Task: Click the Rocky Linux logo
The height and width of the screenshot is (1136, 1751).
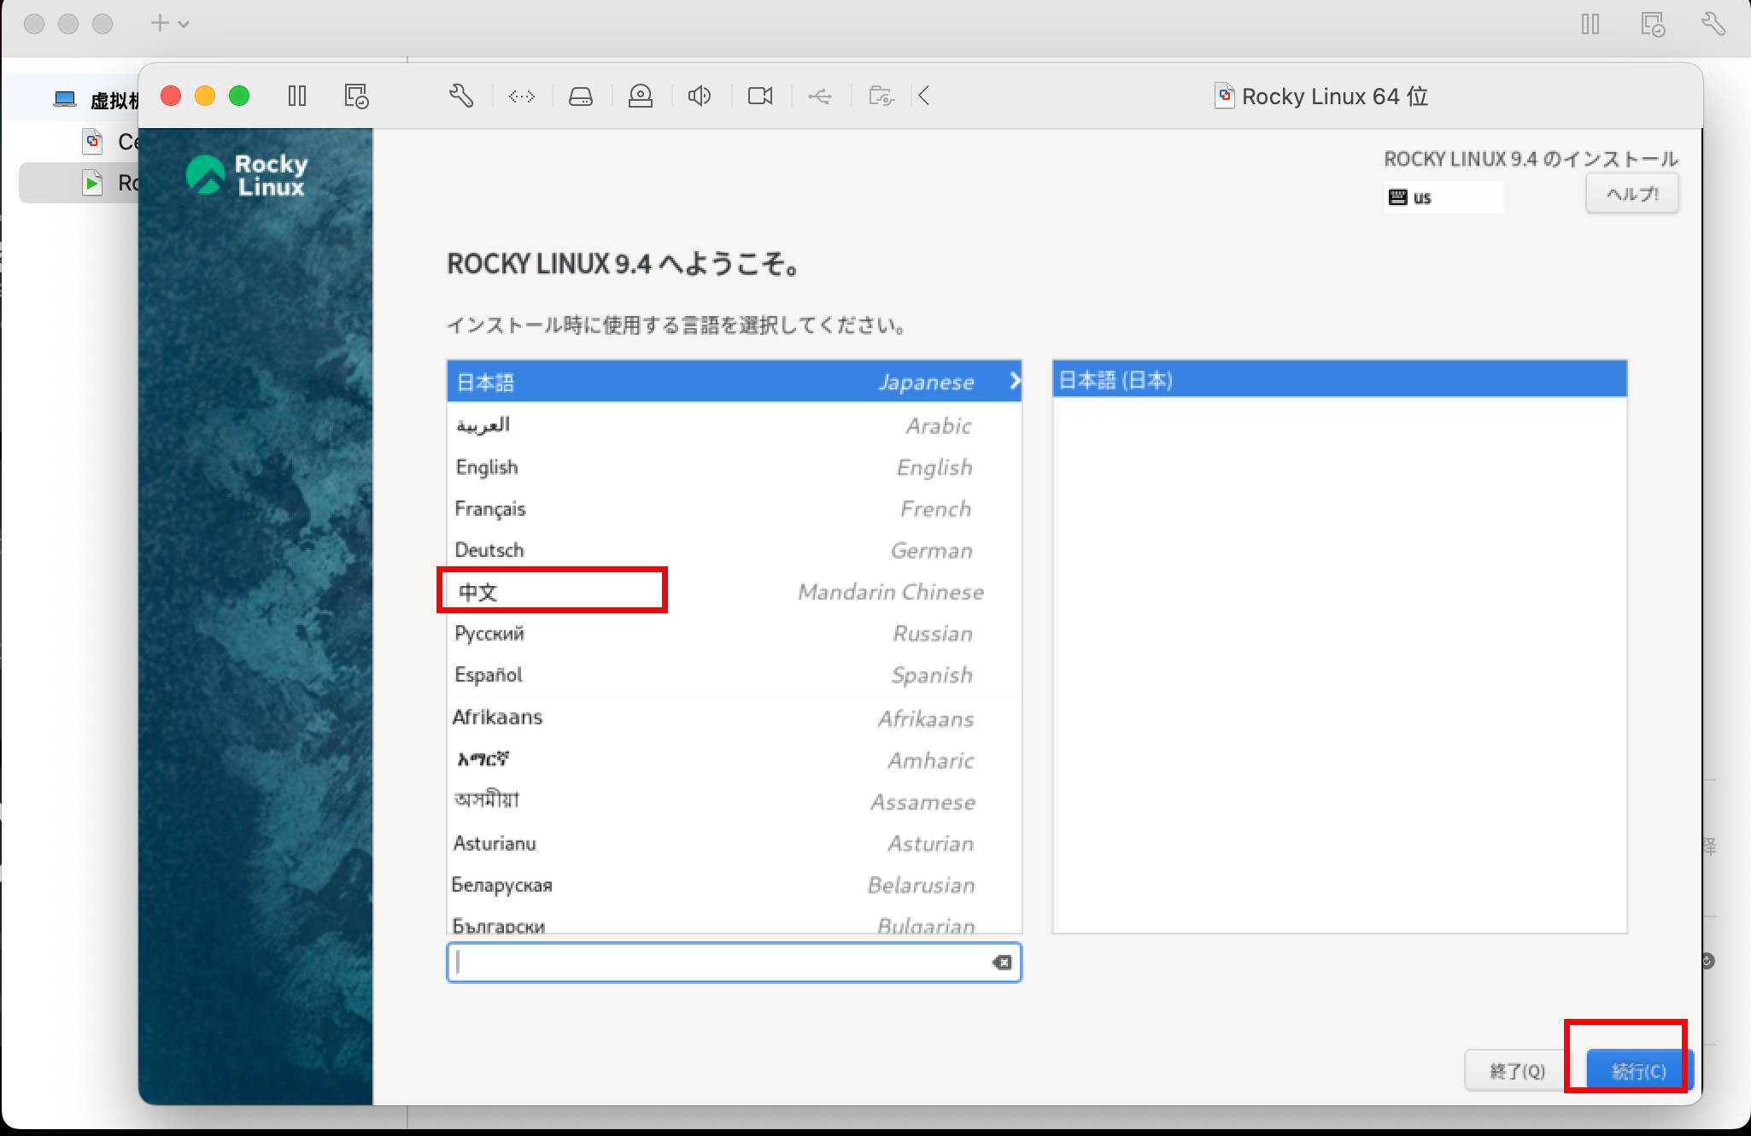Action: tap(247, 175)
